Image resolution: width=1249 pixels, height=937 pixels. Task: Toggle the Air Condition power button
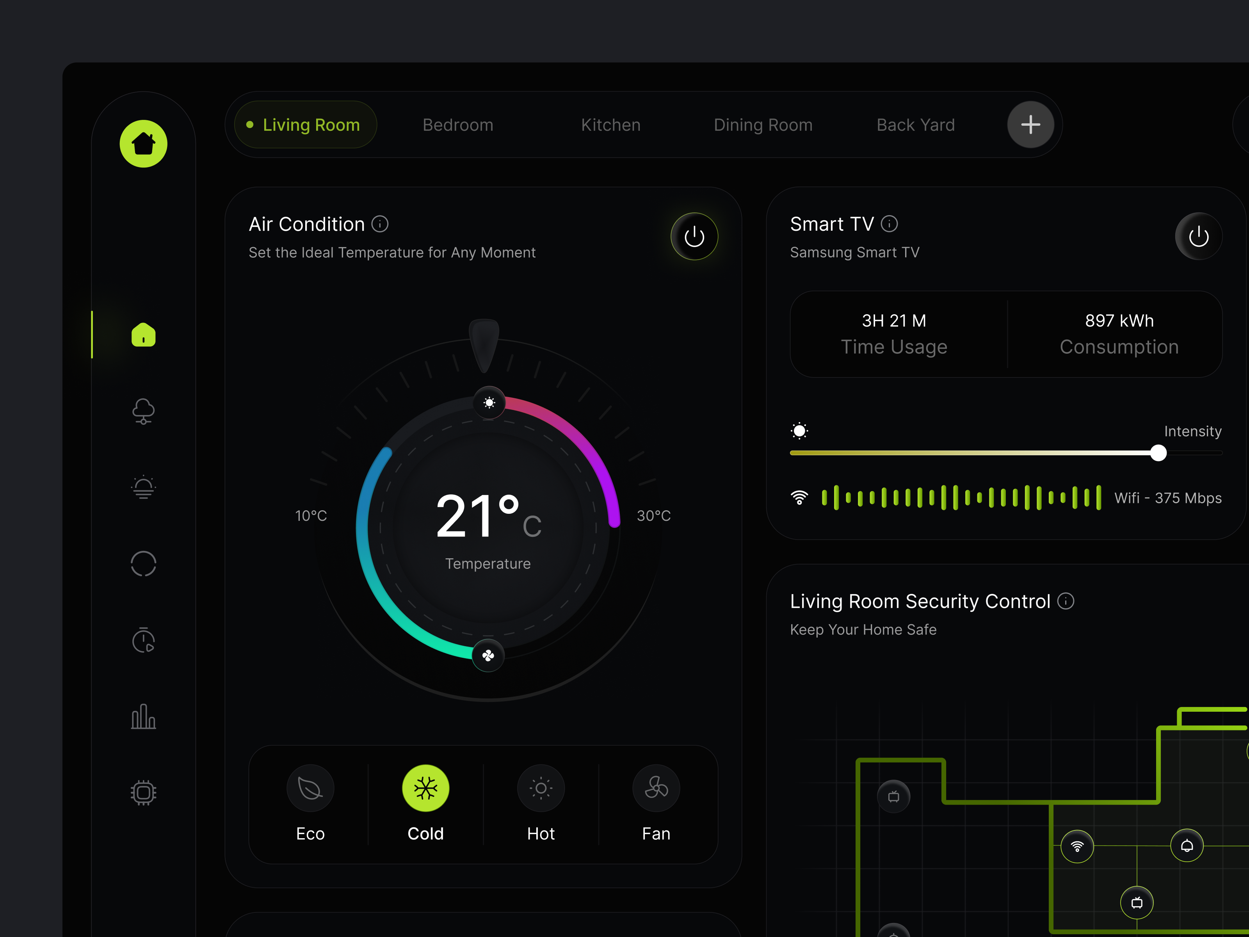(694, 236)
